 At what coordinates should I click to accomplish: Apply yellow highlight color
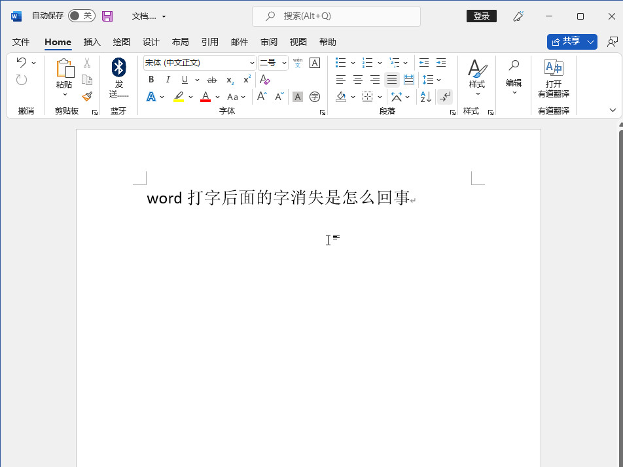pos(179,97)
